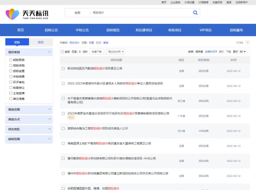Open the 导出与分析 dropdown
Screen dimensions: 256x190
pyautogui.click(x=115, y=51)
